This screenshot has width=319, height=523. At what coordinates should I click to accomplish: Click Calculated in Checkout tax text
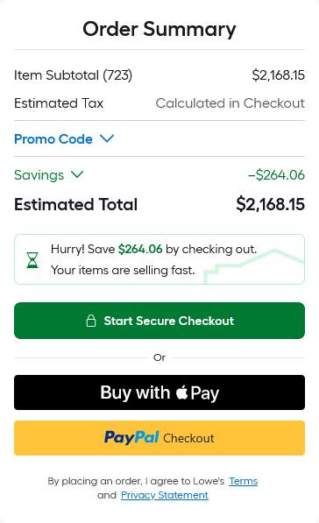pyautogui.click(x=230, y=103)
